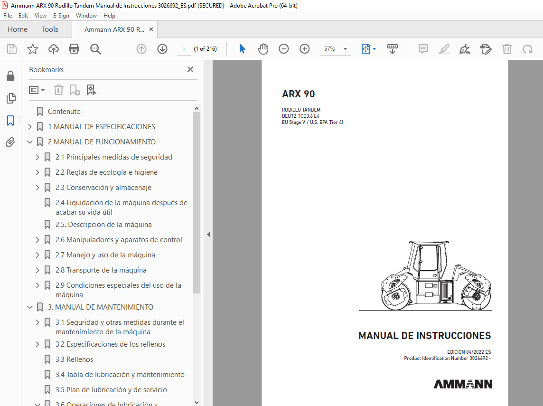543x406 pixels.
Task: Expand 2.2 Reglas de ecología e higiene
Action: (x=37, y=172)
